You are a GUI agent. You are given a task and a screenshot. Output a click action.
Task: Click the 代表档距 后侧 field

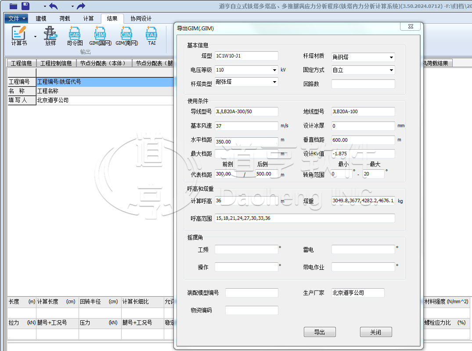(x=267, y=174)
